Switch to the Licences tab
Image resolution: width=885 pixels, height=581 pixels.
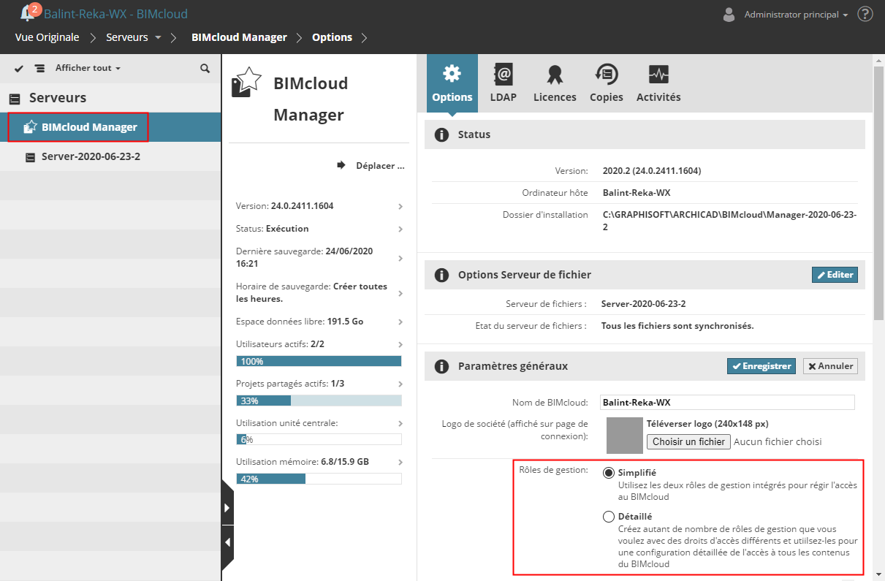pos(555,83)
